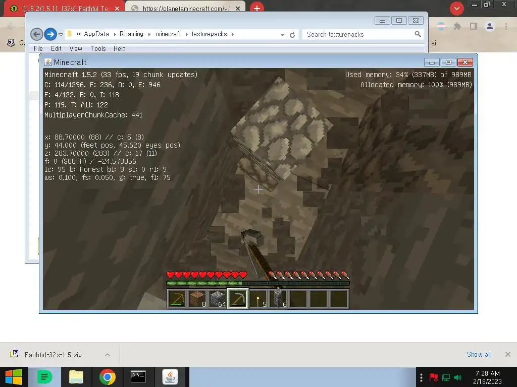This screenshot has height=387, width=517.
Task: Open the red tab search dropdown button
Action: click(456, 8)
